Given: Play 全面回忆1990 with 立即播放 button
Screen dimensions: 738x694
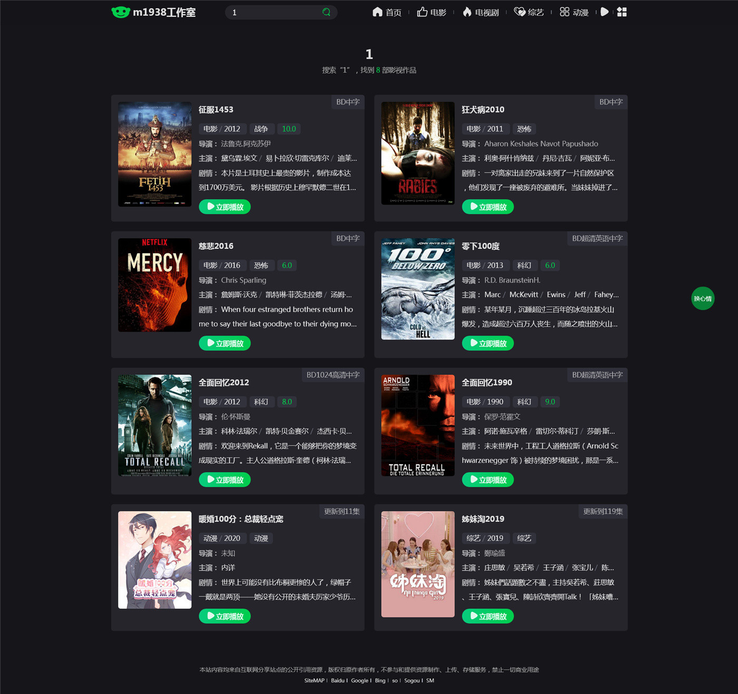Looking at the screenshot, I should [x=488, y=480].
